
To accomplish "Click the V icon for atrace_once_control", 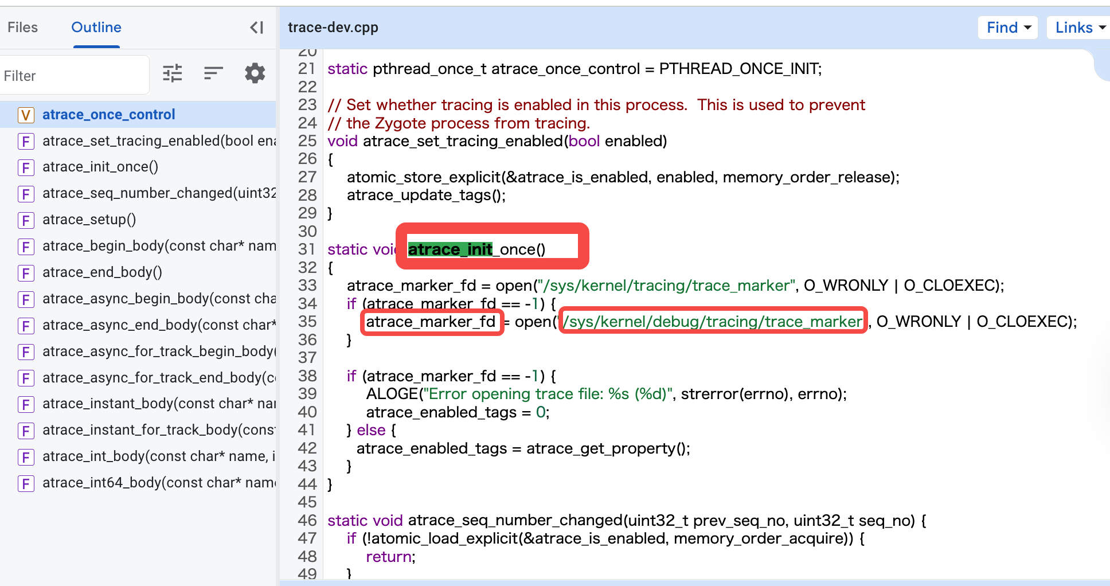I will point(26,115).
